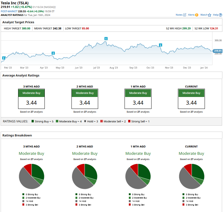This screenshot has height=212, width=223.
Task: Click the Watch link
Action: 204,15
